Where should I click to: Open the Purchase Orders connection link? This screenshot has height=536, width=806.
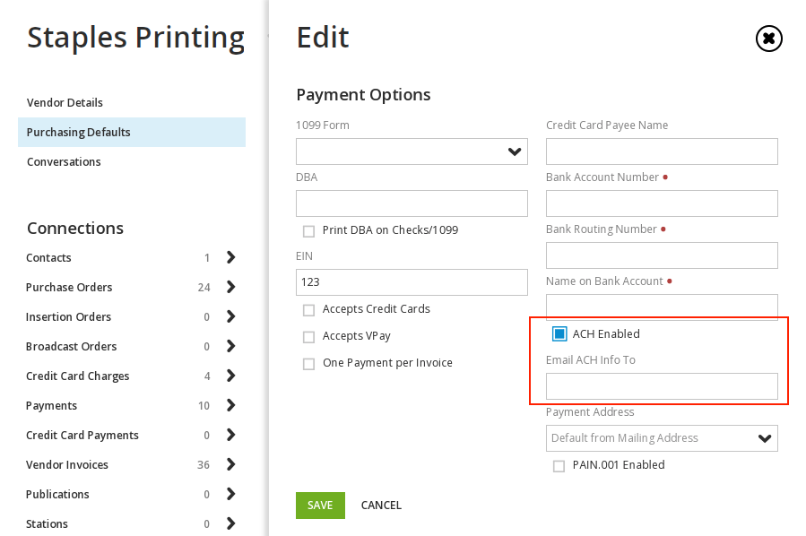tap(69, 288)
